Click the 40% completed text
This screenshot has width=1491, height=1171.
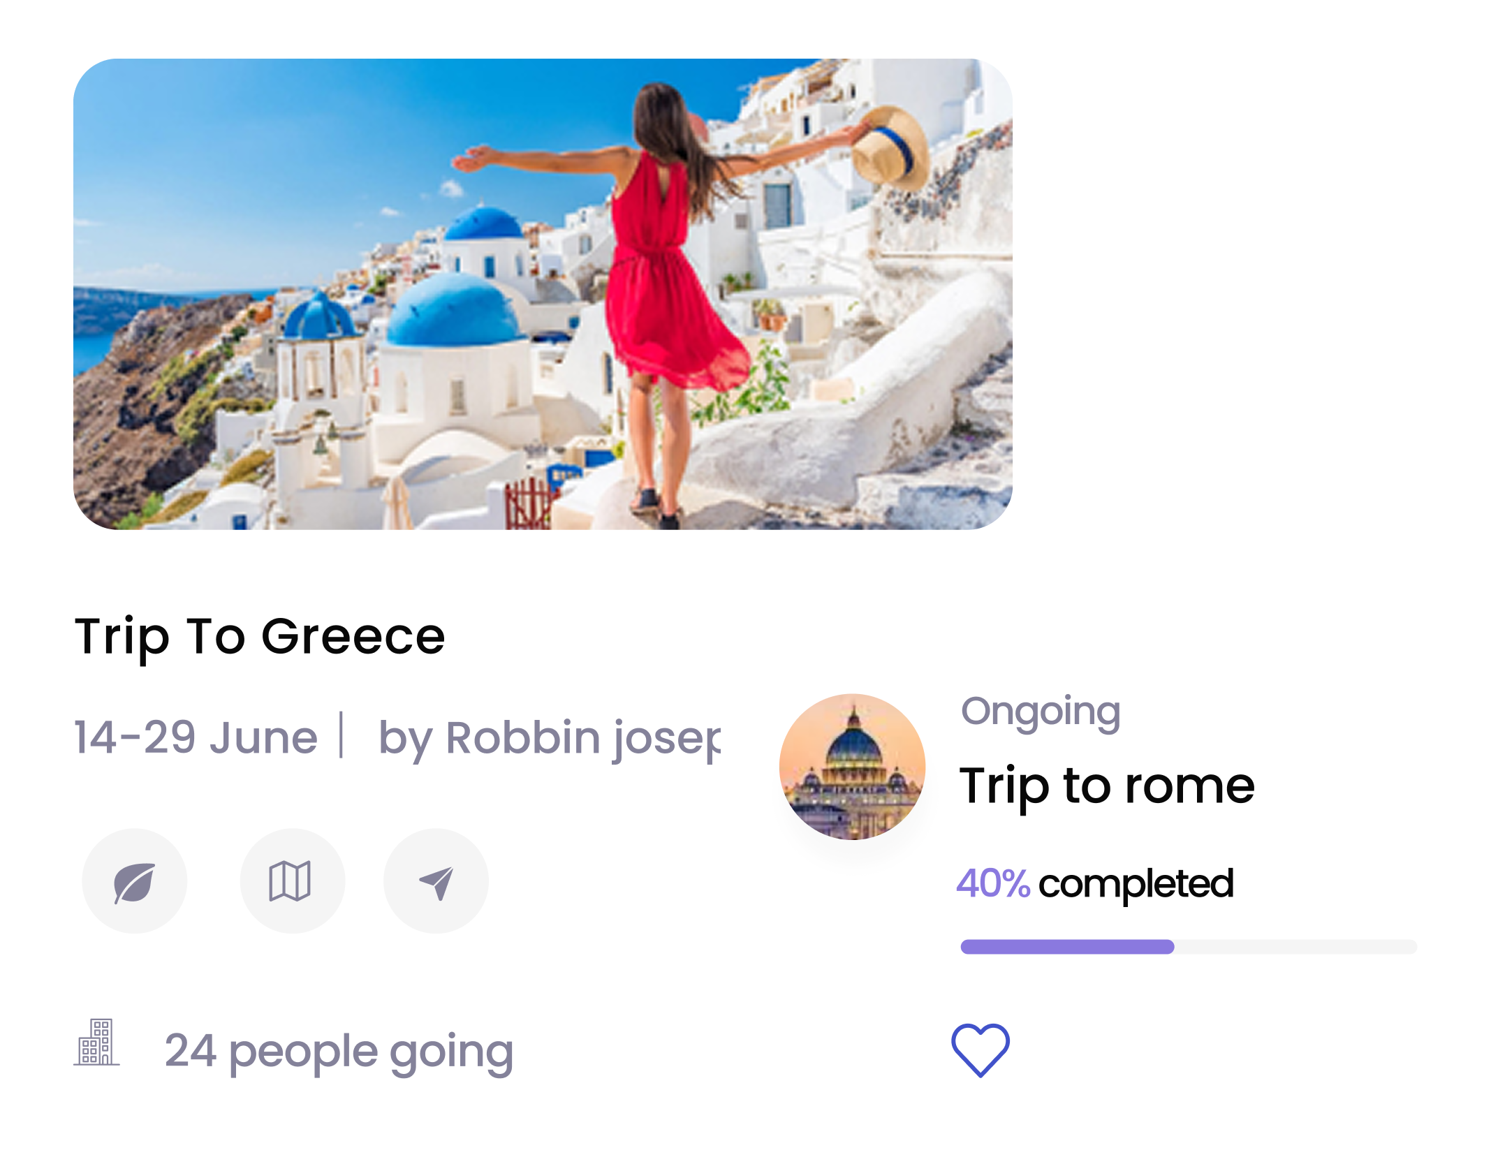tap(1094, 885)
